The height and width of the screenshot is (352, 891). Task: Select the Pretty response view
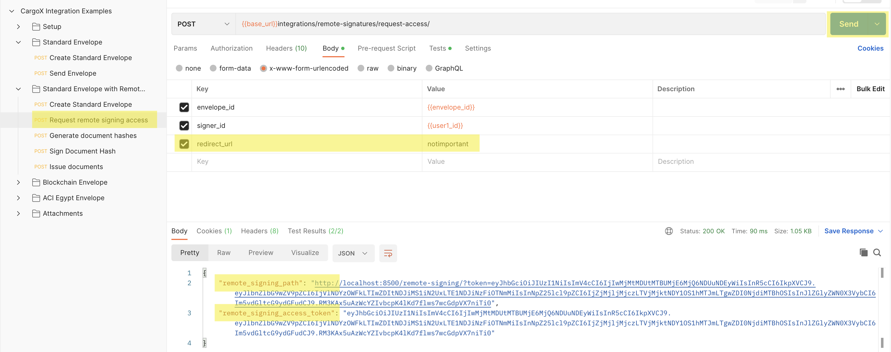coord(190,253)
